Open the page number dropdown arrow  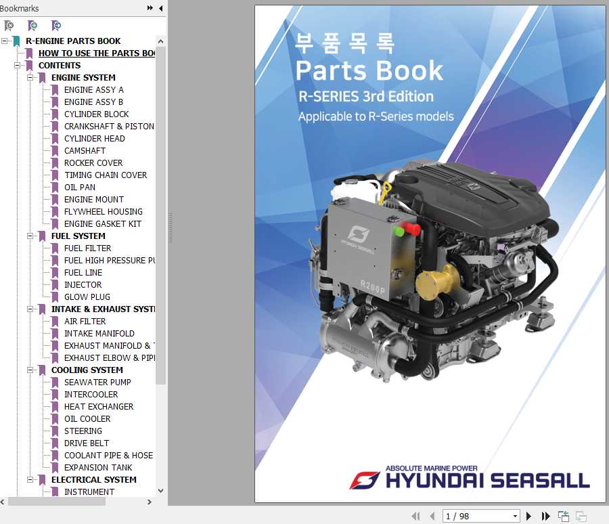pos(515,517)
